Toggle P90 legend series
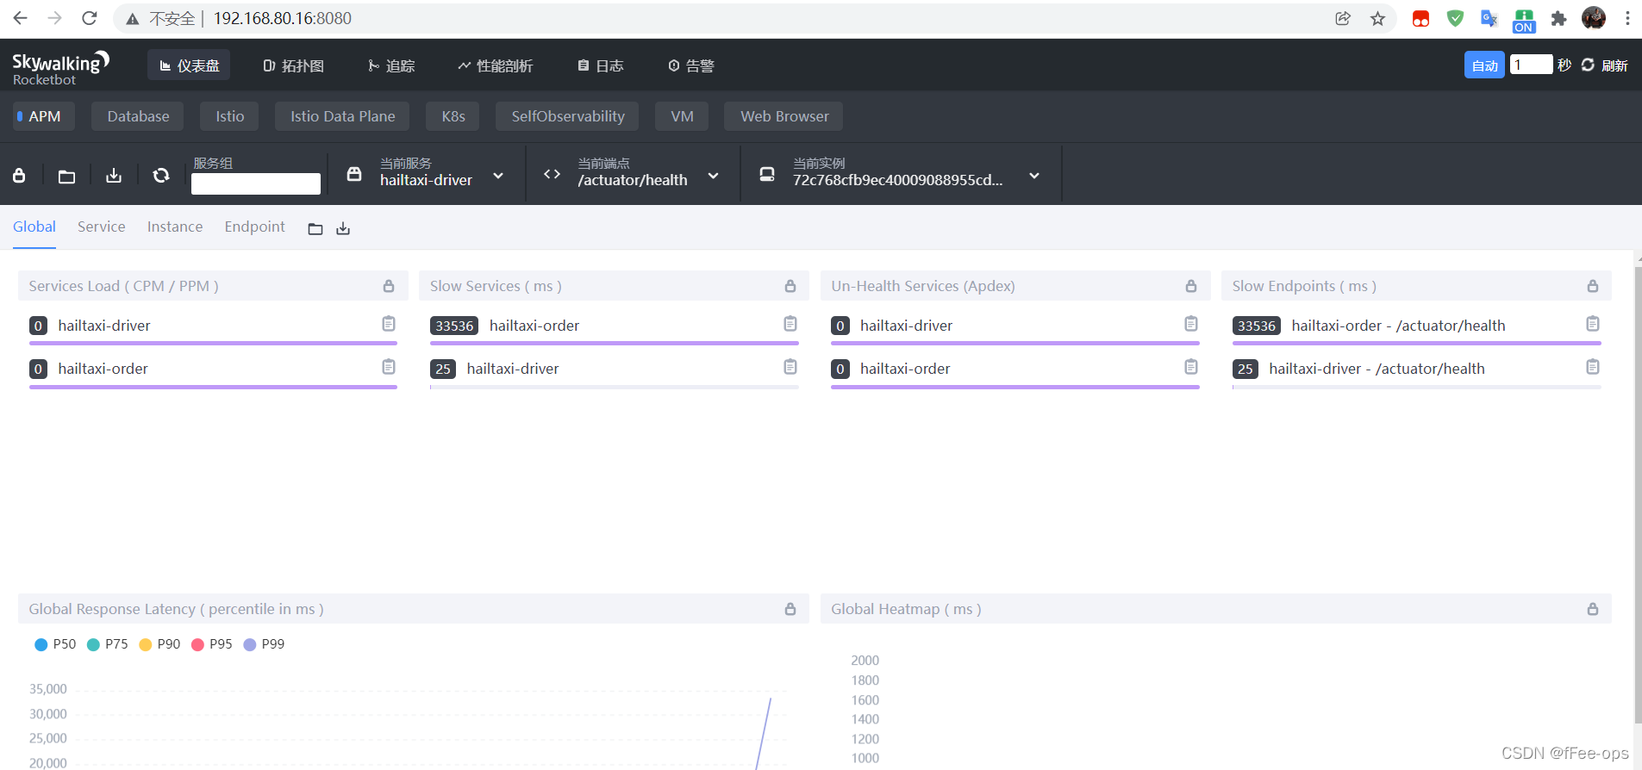 [159, 644]
